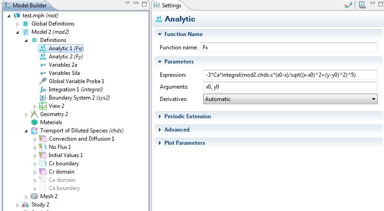Expand the Geometry 2 tree node

point(26,114)
